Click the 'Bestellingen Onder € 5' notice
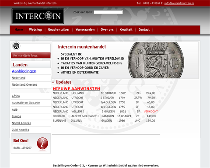The image size is (210, 168). pos(106,165)
